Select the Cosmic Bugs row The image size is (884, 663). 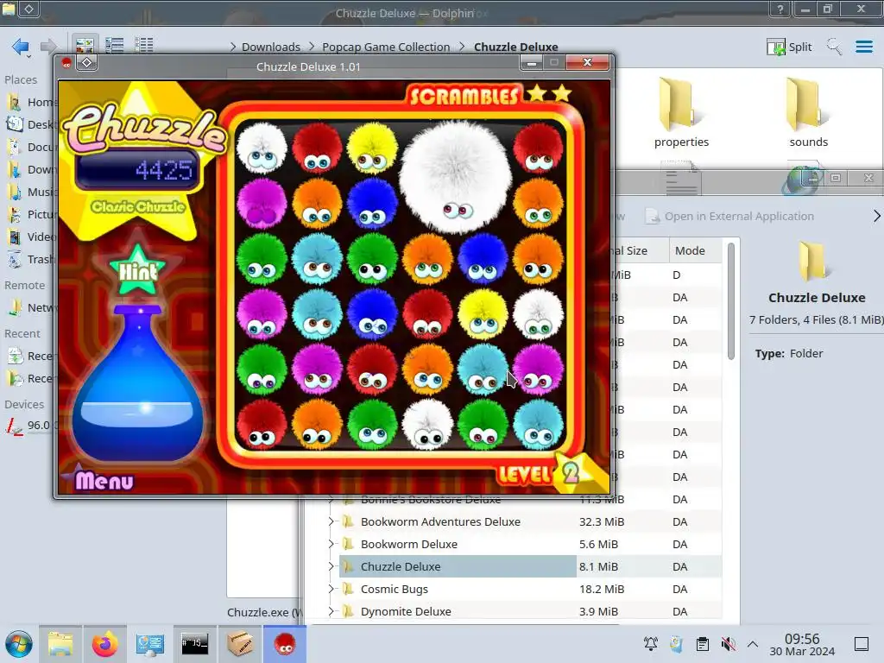point(530,589)
